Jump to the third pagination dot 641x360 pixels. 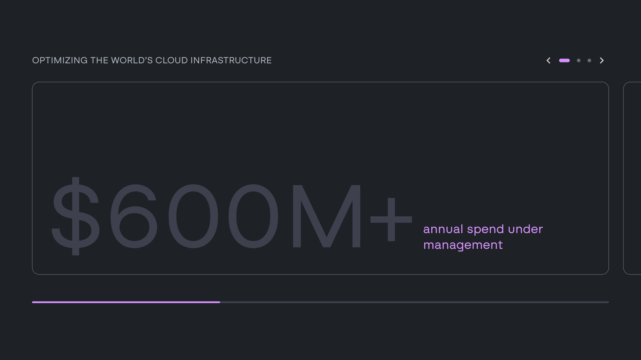click(589, 61)
